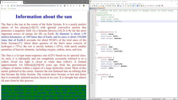Click the Save All icon in Notepad++

97,6
